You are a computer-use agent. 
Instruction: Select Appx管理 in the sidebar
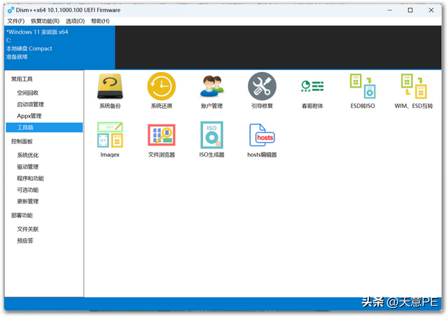(29, 116)
